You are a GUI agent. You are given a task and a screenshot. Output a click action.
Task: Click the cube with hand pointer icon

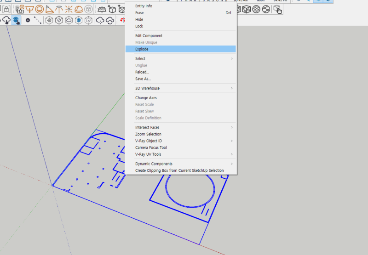278,10
